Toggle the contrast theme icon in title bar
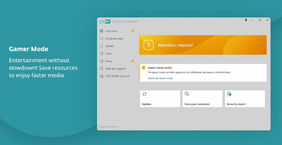The image size is (282, 145). (246, 20)
